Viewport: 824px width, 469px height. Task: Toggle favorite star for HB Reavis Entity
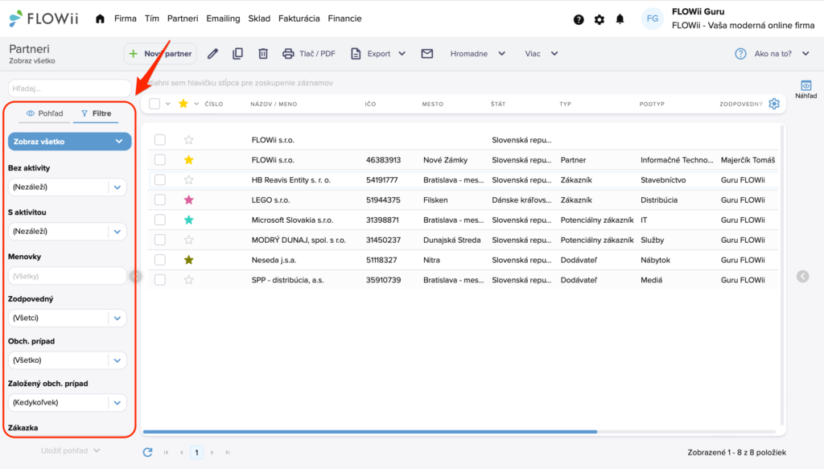click(x=188, y=180)
